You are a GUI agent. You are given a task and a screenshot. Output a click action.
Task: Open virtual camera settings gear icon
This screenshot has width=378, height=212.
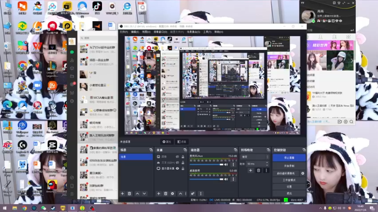coord(302,173)
